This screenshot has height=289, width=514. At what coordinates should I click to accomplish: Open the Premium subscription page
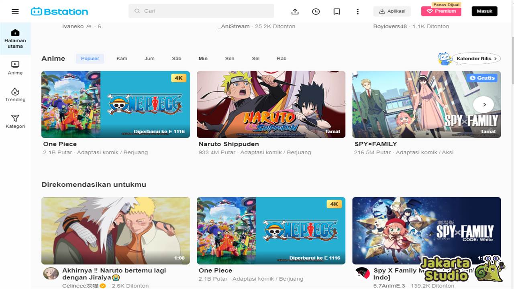pos(441,11)
